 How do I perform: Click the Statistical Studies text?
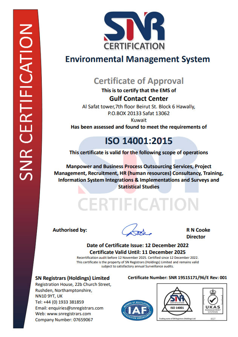coord(139,187)
